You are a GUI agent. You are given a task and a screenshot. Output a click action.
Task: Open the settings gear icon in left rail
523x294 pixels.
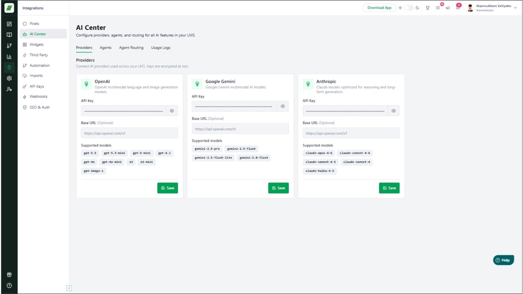coord(9,78)
